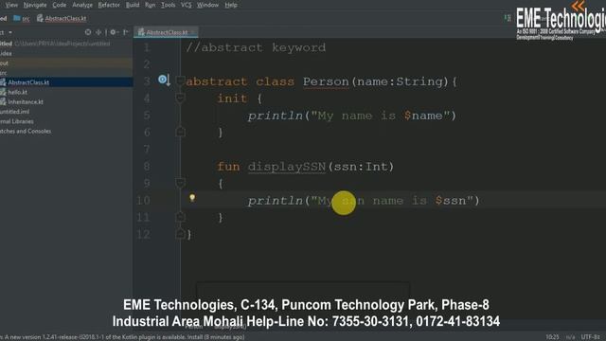The image size is (606, 341).
Task: Open the Build menu
Action: click(133, 5)
